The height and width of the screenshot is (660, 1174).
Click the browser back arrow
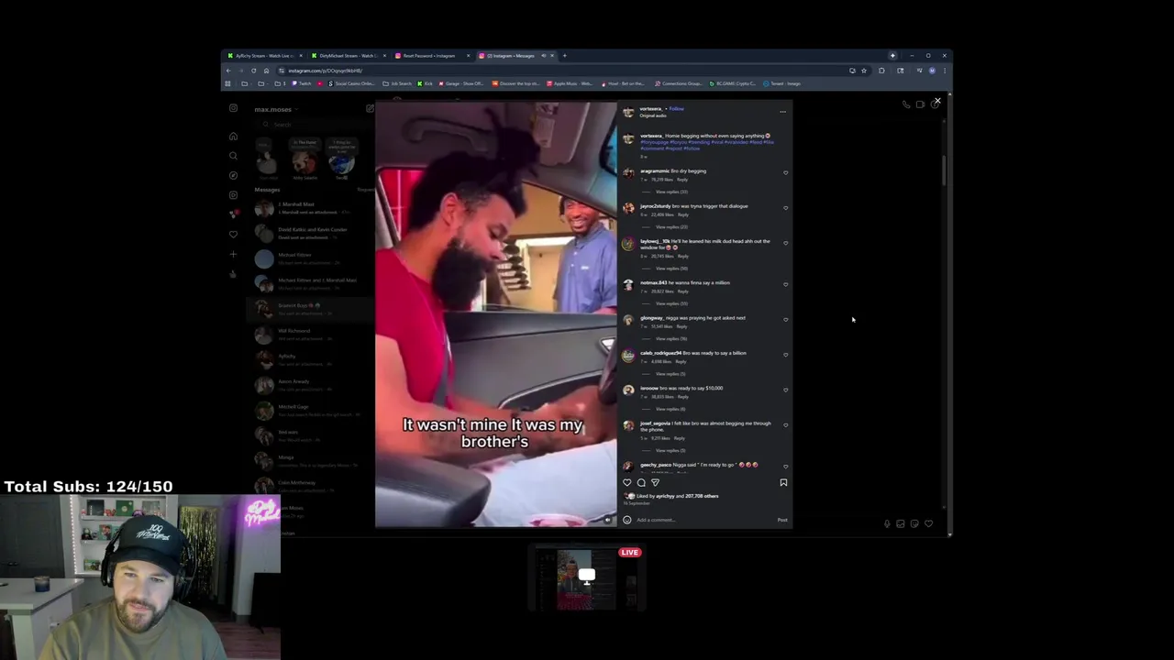pos(229,71)
